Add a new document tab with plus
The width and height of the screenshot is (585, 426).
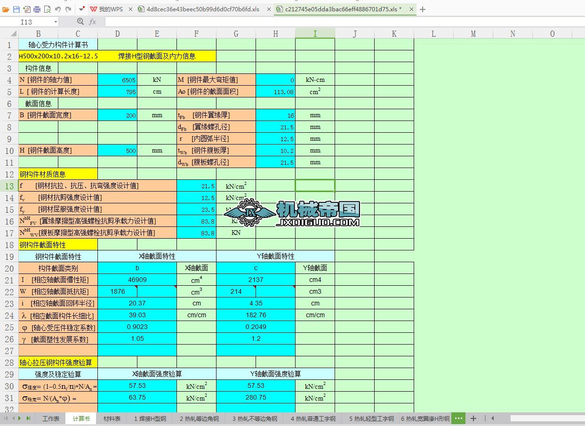[x=423, y=9]
